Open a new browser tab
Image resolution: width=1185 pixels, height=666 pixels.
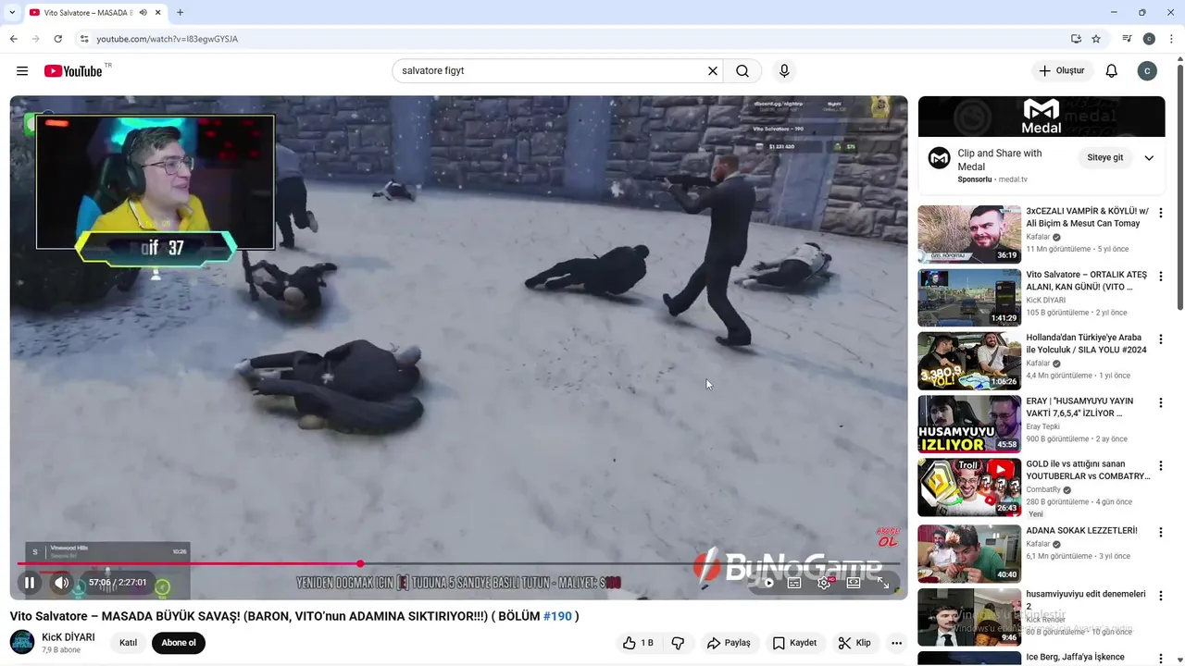pyautogui.click(x=180, y=13)
